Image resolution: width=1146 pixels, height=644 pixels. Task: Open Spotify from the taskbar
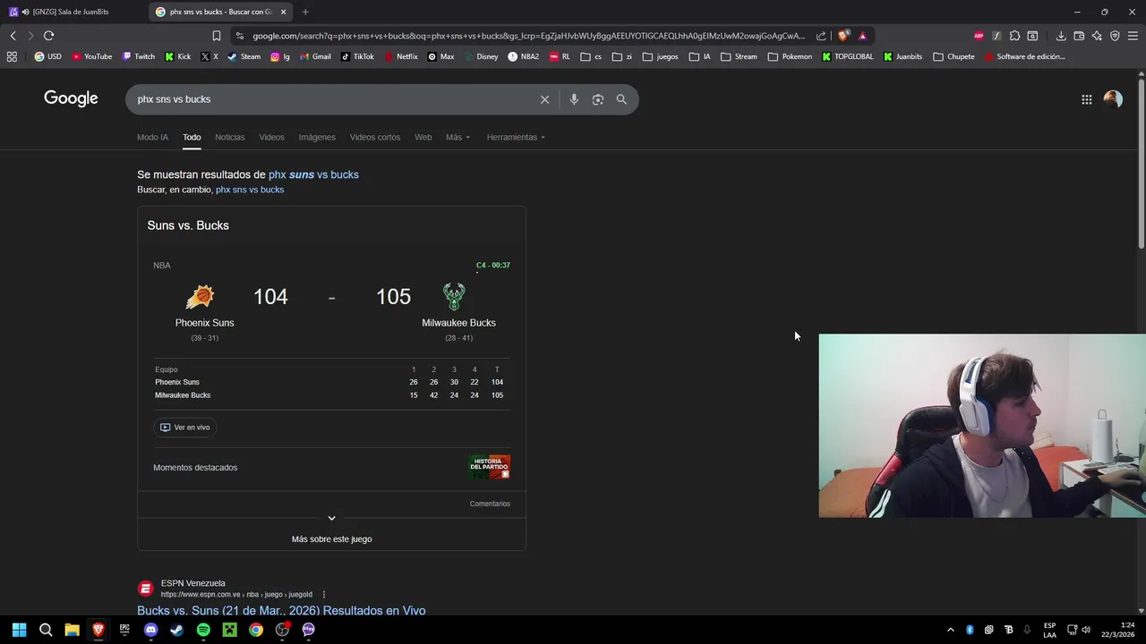pos(203,630)
